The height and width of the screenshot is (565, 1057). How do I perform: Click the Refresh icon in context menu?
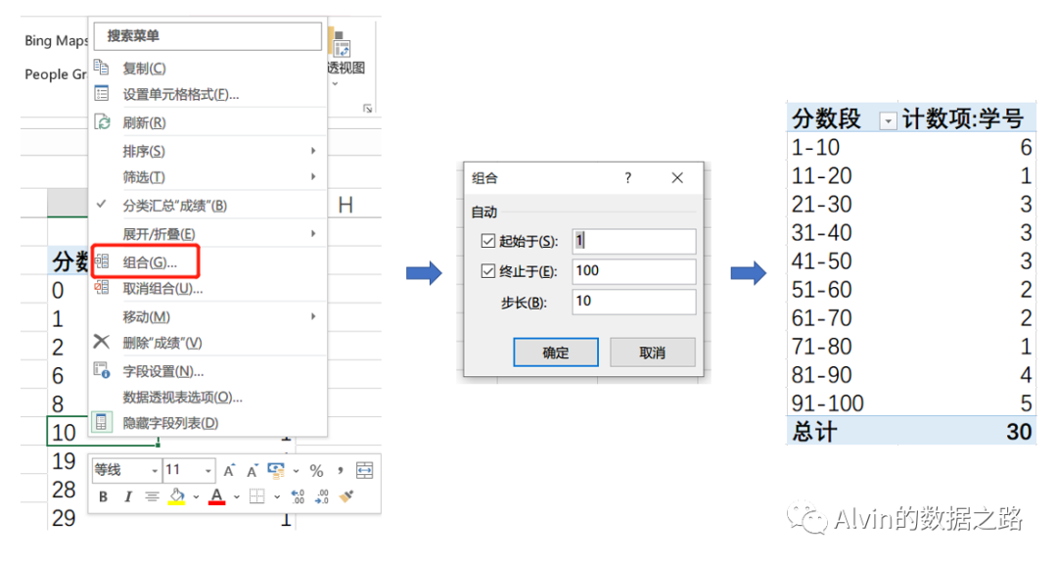[102, 122]
